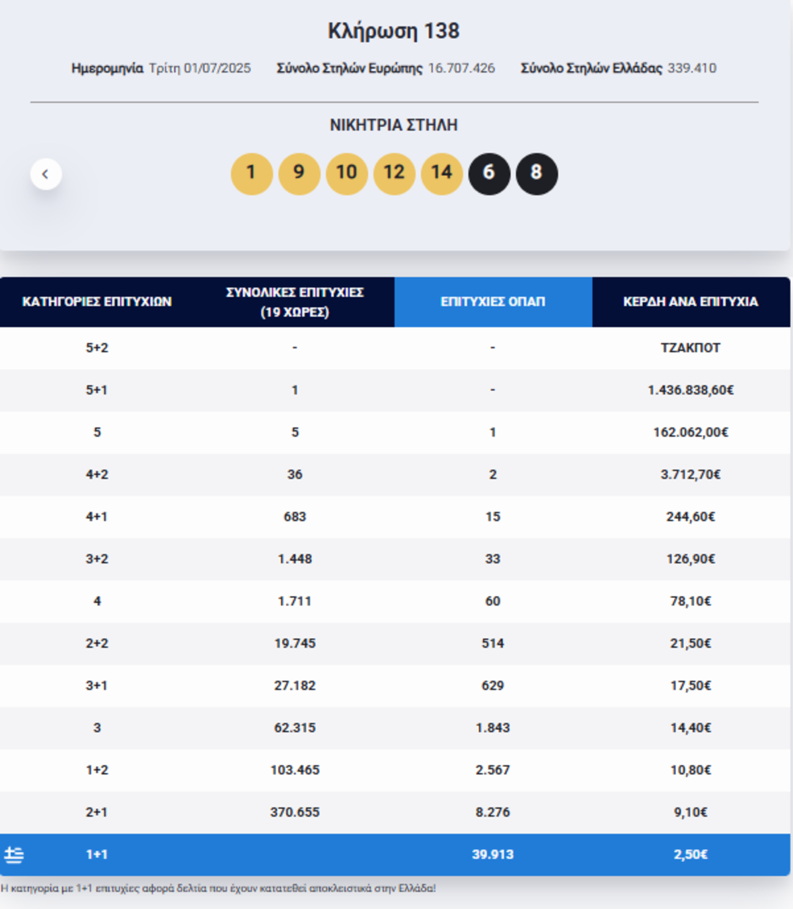Screen dimensions: 793x909
Task: Click the ΣΥΝΟΛΙΚΕΣ ΕΠΙΤΥΧΙΕΣ (19 ΧΩΡΕΣ) header
Action: [x=295, y=302]
